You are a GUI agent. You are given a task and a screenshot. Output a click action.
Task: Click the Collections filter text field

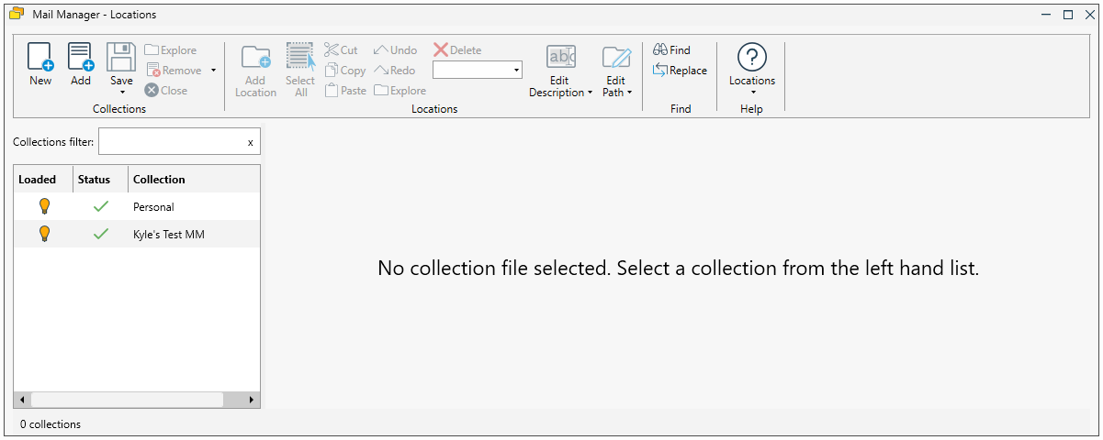coord(171,142)
